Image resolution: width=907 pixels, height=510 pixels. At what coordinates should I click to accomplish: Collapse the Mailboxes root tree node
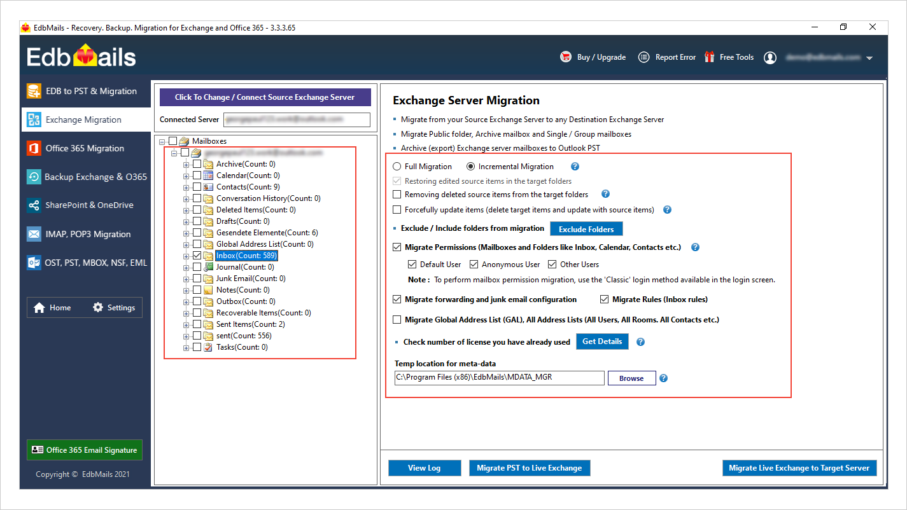coord(162,141)
